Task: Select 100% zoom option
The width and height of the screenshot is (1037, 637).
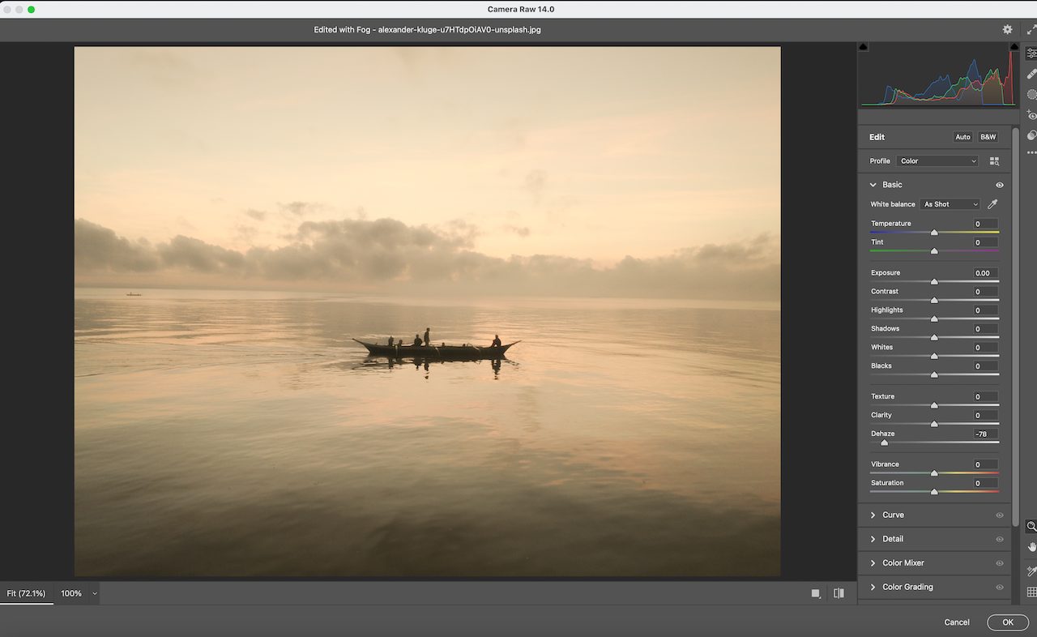Action: [71, 593]
